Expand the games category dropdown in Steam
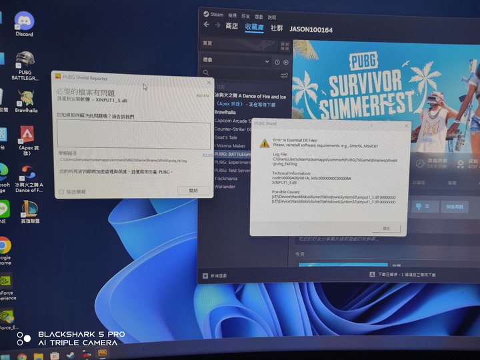480x360 pixels. coord(267,61)
